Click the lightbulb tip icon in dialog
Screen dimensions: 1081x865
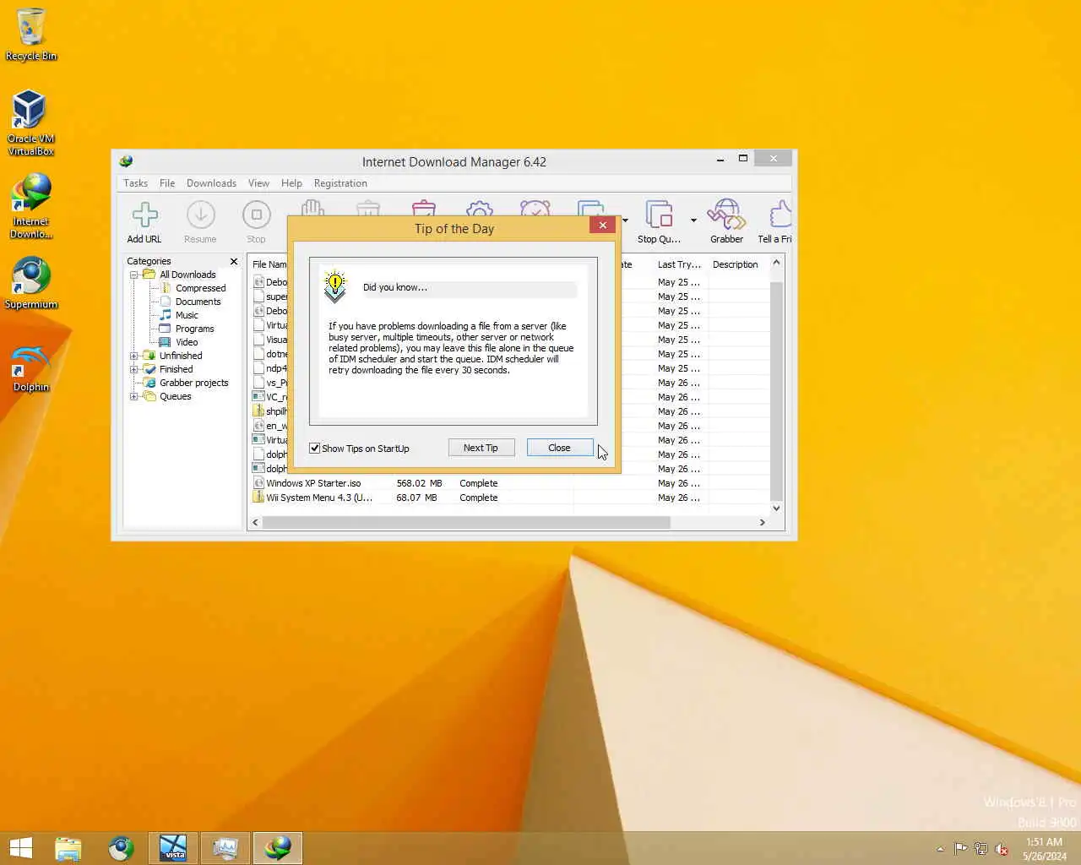[335, 287]
